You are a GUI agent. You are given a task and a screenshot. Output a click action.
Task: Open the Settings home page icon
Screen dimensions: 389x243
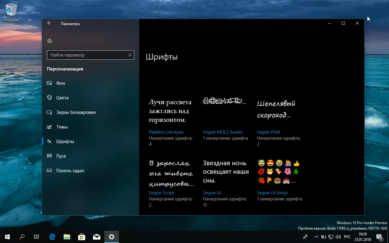pos(50,41)
